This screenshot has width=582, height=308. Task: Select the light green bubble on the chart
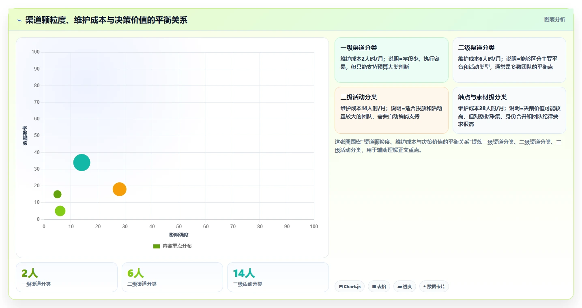pyautogui.click(x=60, y=211)
